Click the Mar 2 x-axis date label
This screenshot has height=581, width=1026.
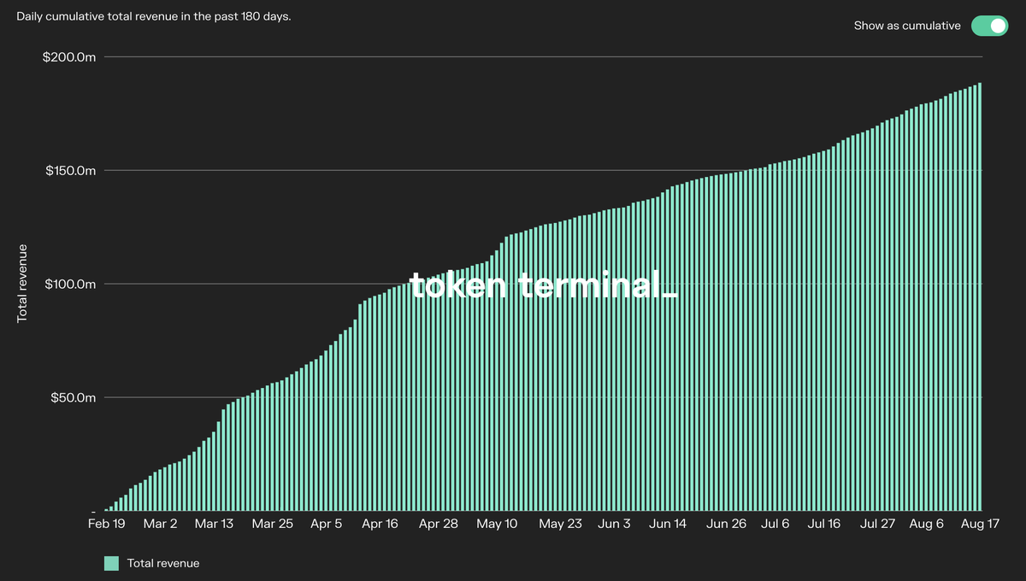point(161,524)
